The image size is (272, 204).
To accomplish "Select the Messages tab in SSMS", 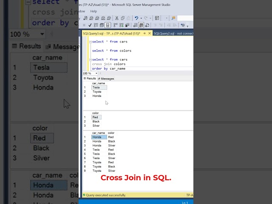I will tap(106, 79).
